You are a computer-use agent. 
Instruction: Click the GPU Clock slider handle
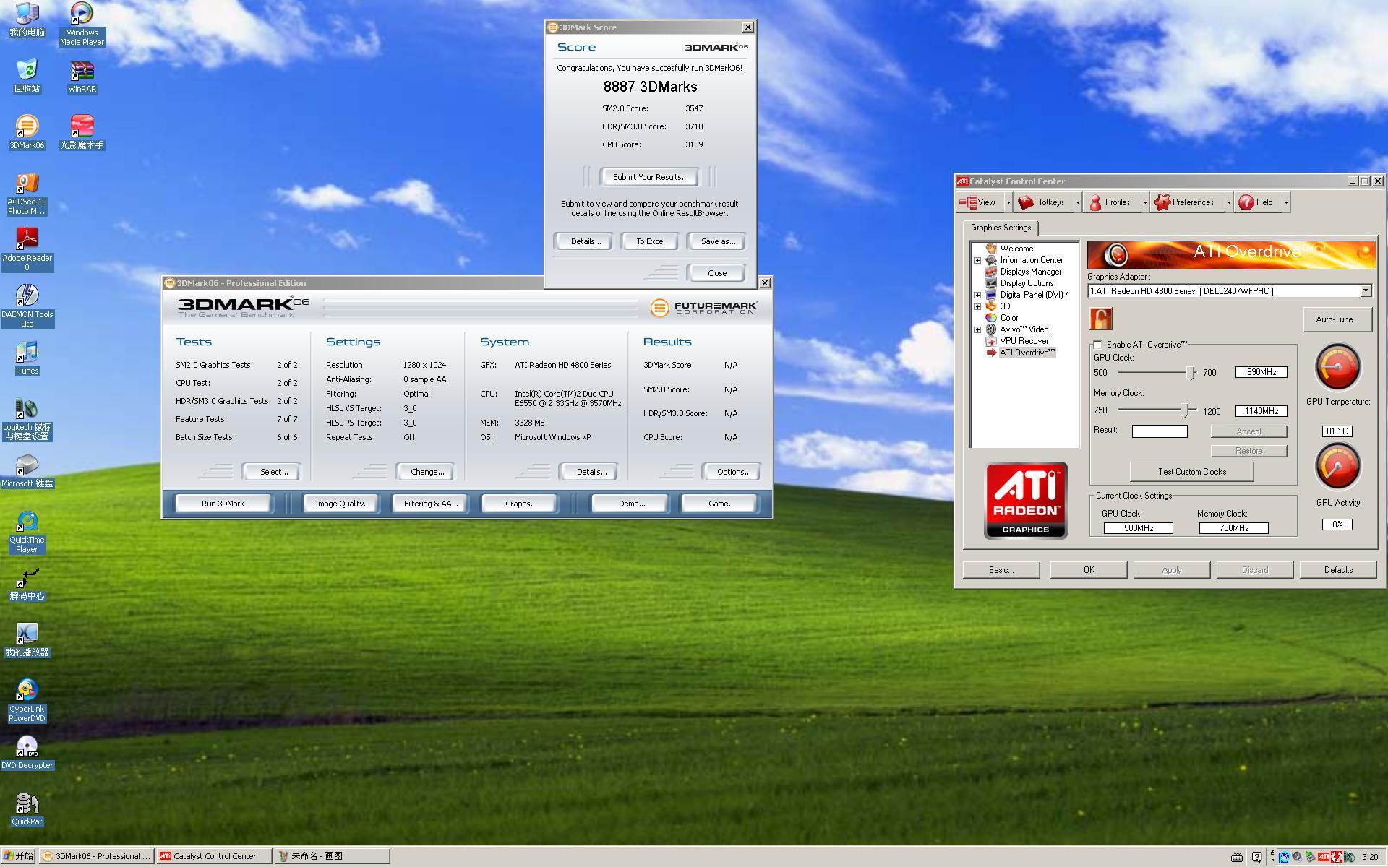pos(1190,372)
